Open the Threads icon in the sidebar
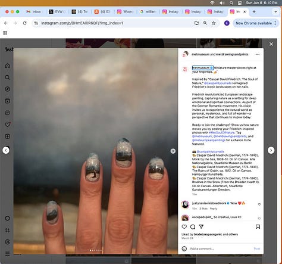 pyautogui.click(x=7, y=242)
